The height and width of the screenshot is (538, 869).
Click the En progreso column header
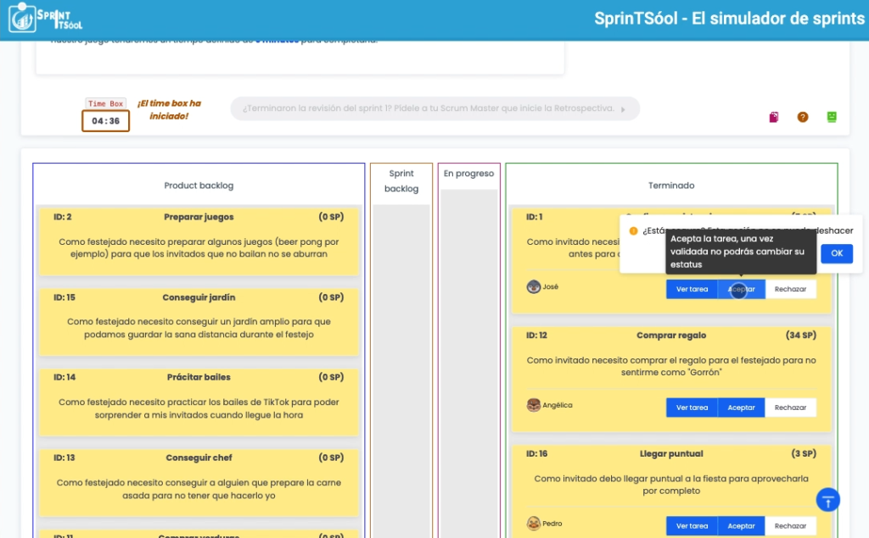468,173
